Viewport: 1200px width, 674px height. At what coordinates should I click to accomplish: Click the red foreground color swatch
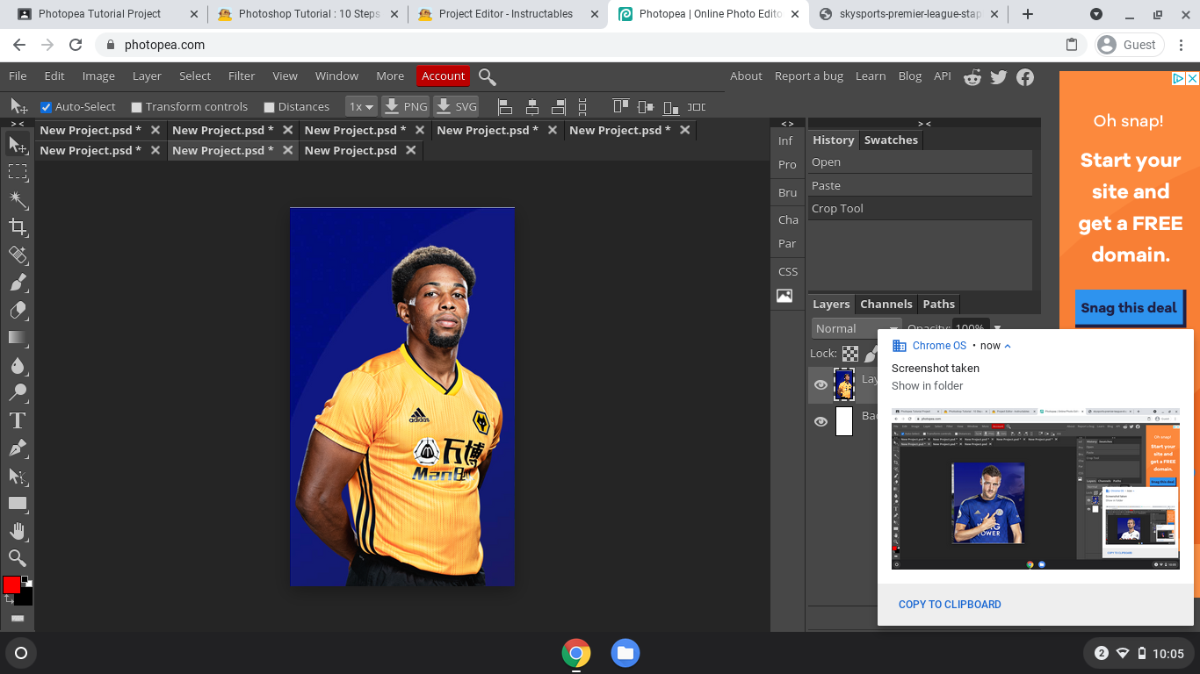pos(11,584)
